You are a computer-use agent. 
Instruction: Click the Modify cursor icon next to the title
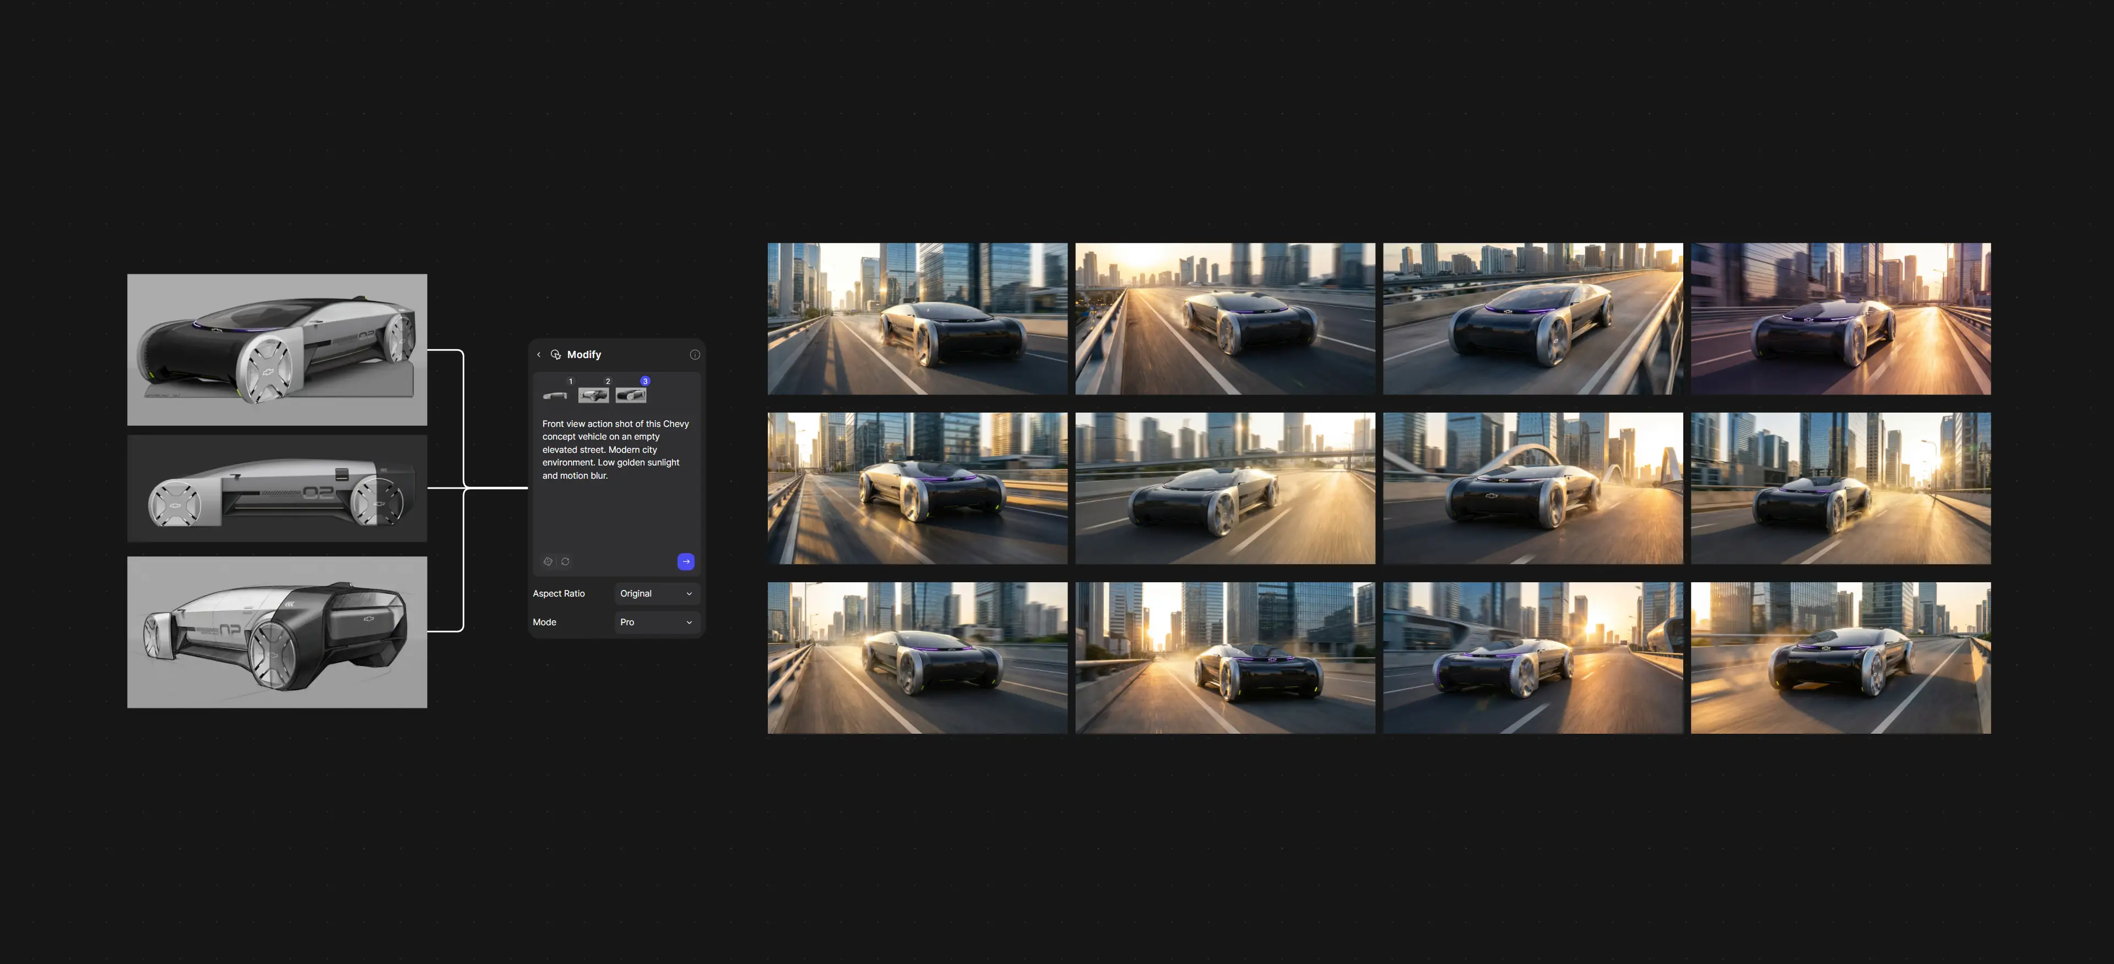(556, 354)
